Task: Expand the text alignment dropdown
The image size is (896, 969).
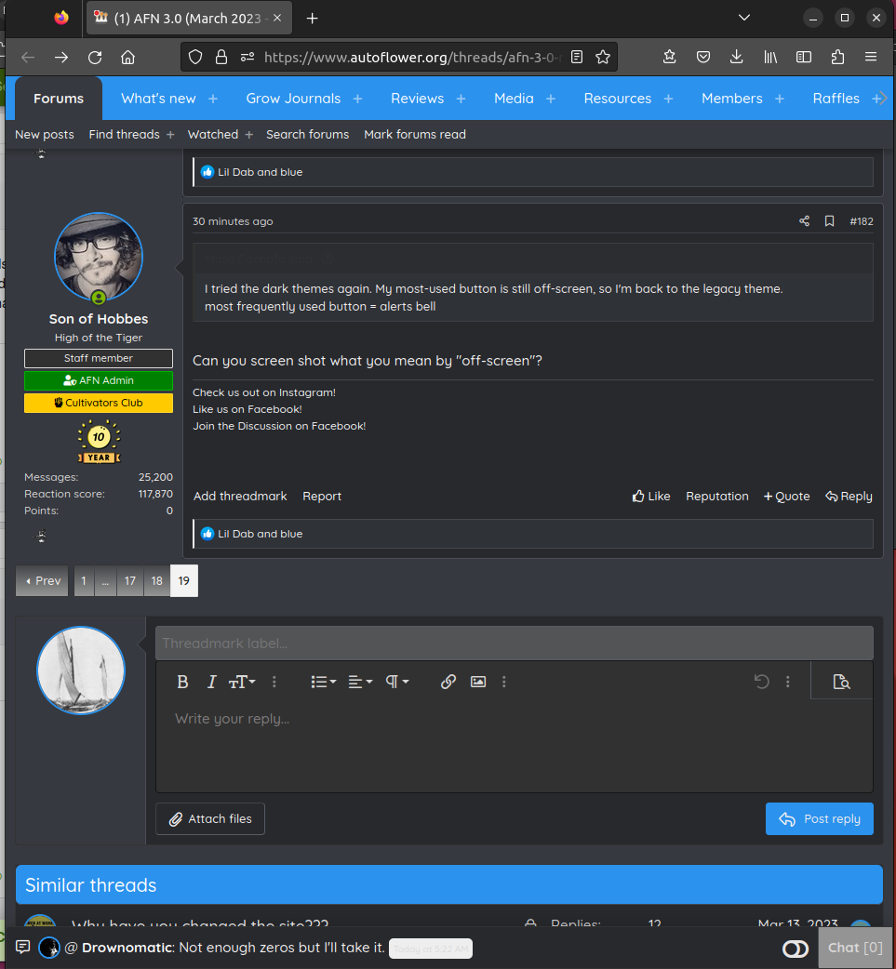Action: [360, 682]
